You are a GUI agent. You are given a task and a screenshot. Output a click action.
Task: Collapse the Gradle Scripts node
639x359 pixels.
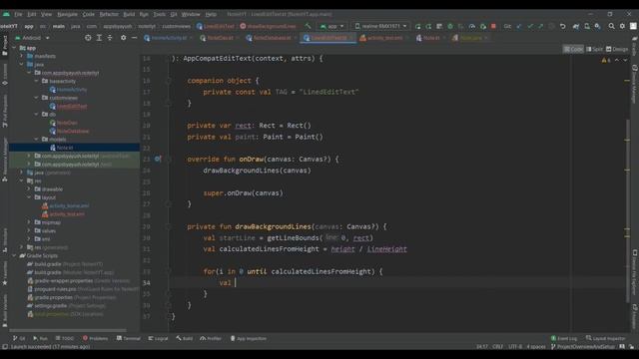click(x=14, y=255)
